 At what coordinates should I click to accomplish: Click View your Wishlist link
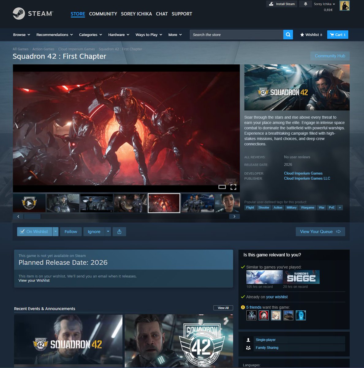(x=34, y=280)
